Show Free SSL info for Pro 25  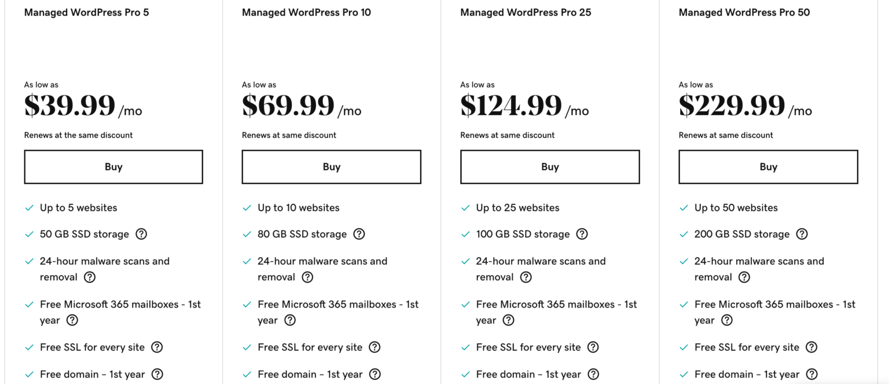point(593,348)
